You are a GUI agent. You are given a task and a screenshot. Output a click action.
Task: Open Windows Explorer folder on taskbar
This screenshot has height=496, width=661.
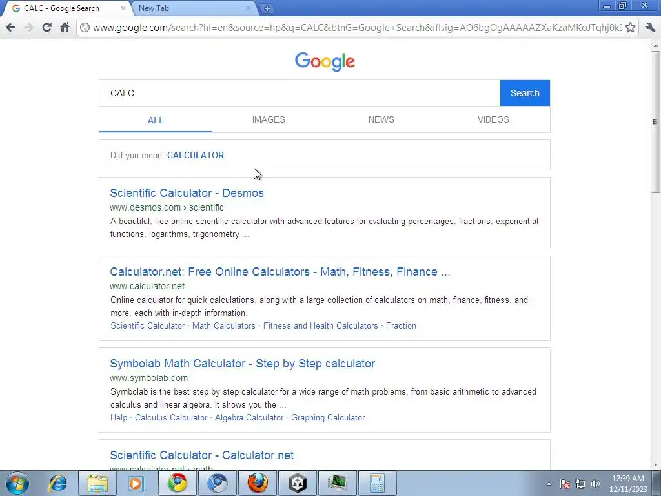(97, 483)
